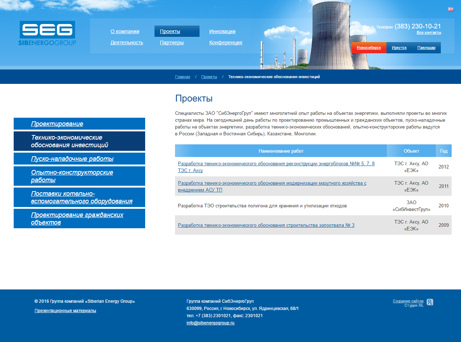This screenshot has height=342, width=461.
Task: Open «Проектирование гражданских объектов» sidebar item
Action: [79, 219]
